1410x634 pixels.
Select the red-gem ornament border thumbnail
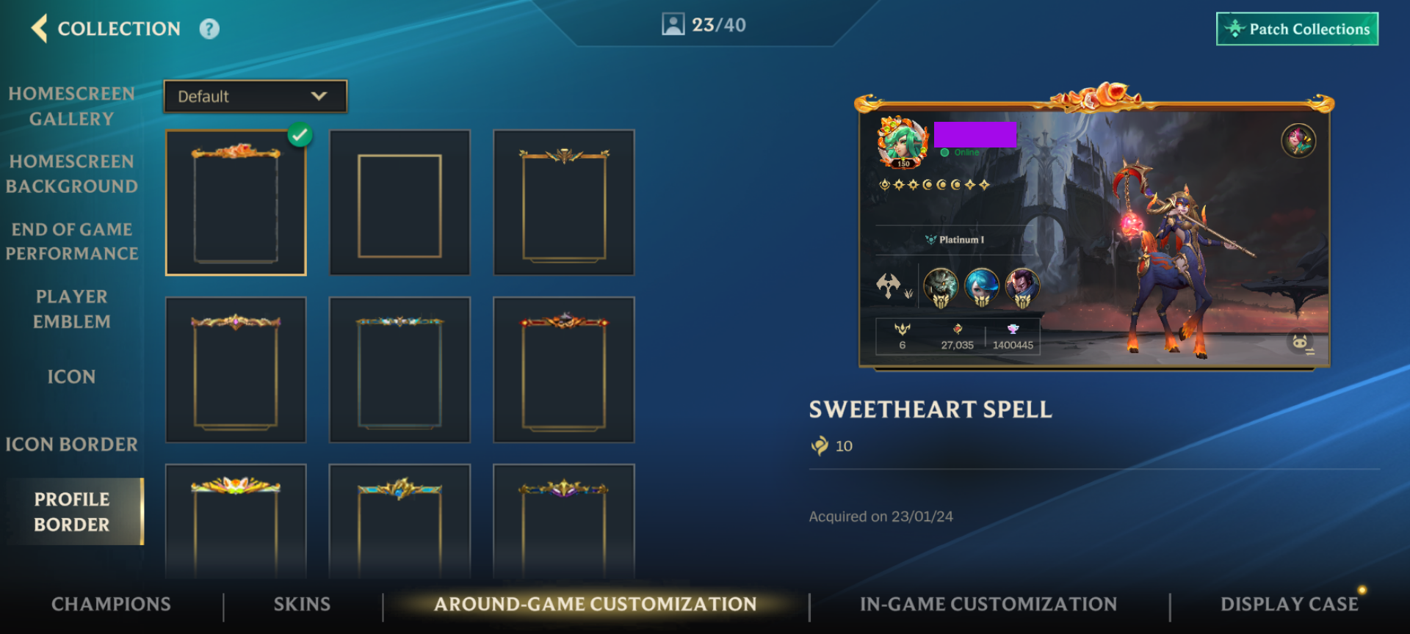(x=564, y=370)
